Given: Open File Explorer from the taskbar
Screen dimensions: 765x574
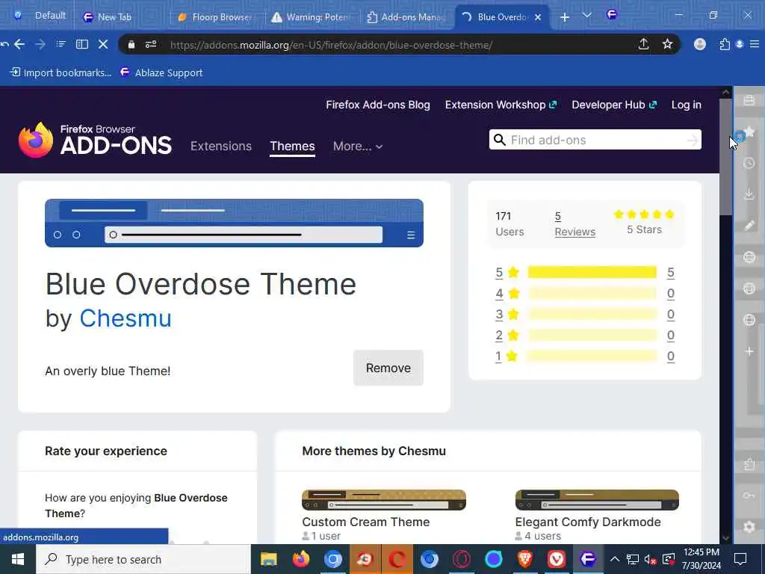Looking at the screenshot, I should (x=268, y=559).
